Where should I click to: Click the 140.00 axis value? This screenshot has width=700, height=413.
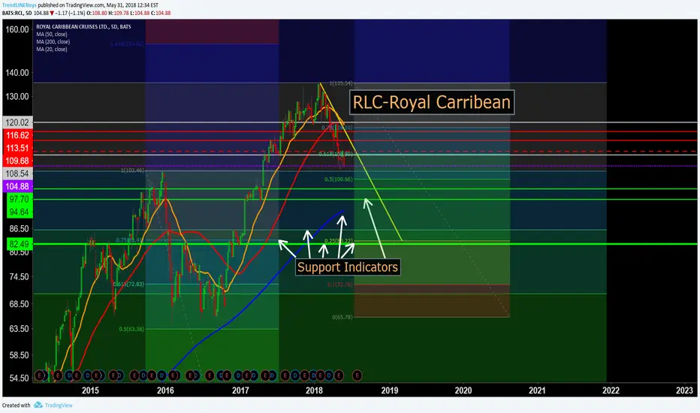17,73
